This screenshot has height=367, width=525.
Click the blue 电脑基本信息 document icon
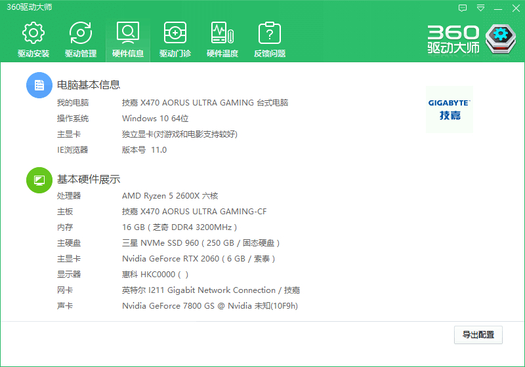pyautogui.click(x=39, y=85)
